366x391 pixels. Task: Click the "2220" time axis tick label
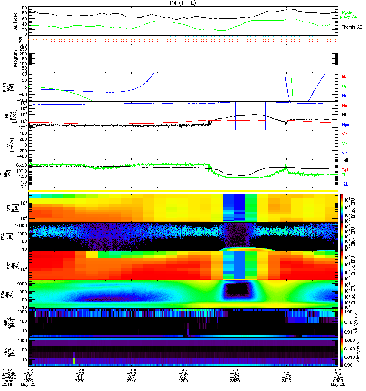click(x=80, y=381)
